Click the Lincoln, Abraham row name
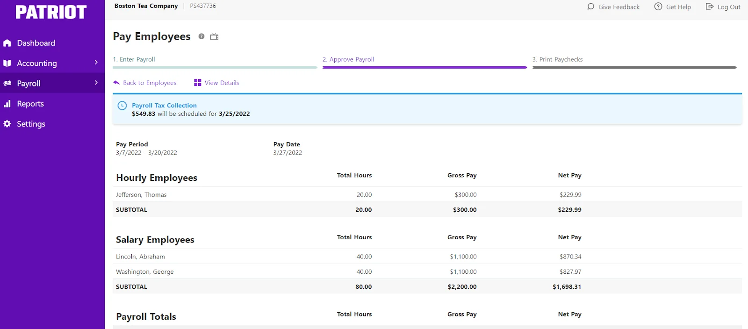This screenshot has width=748, height=329. [x=140, y=257]
